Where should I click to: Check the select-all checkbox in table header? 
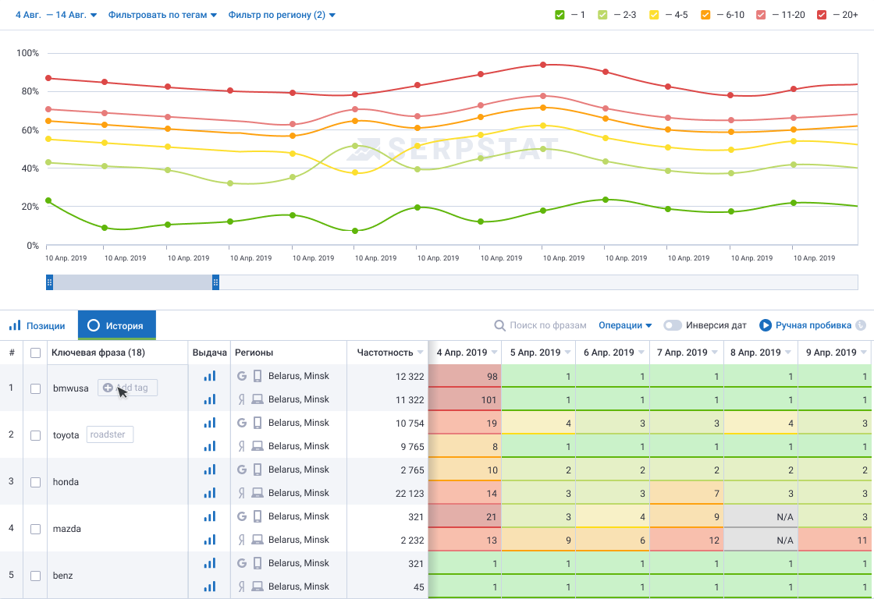pos(36,353)
